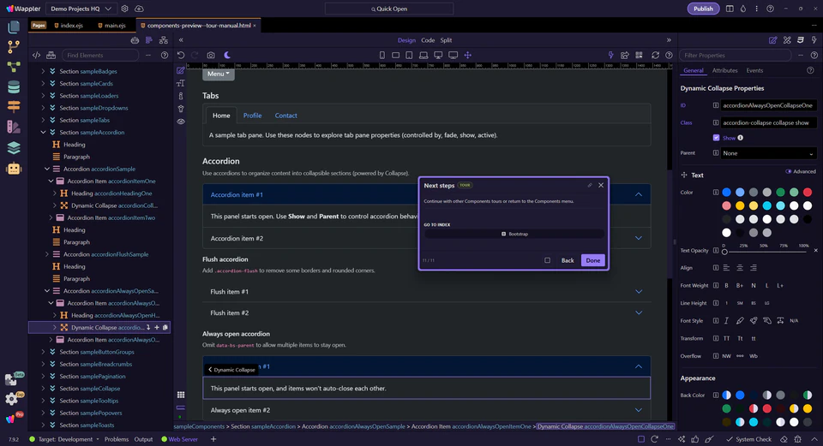Open the Git branch manager sidebar icon
This screenshot has width=823, height=446.
tap(14, 46)
